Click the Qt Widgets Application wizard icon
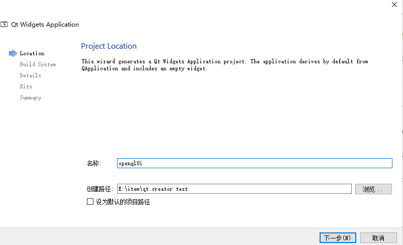 4,25
